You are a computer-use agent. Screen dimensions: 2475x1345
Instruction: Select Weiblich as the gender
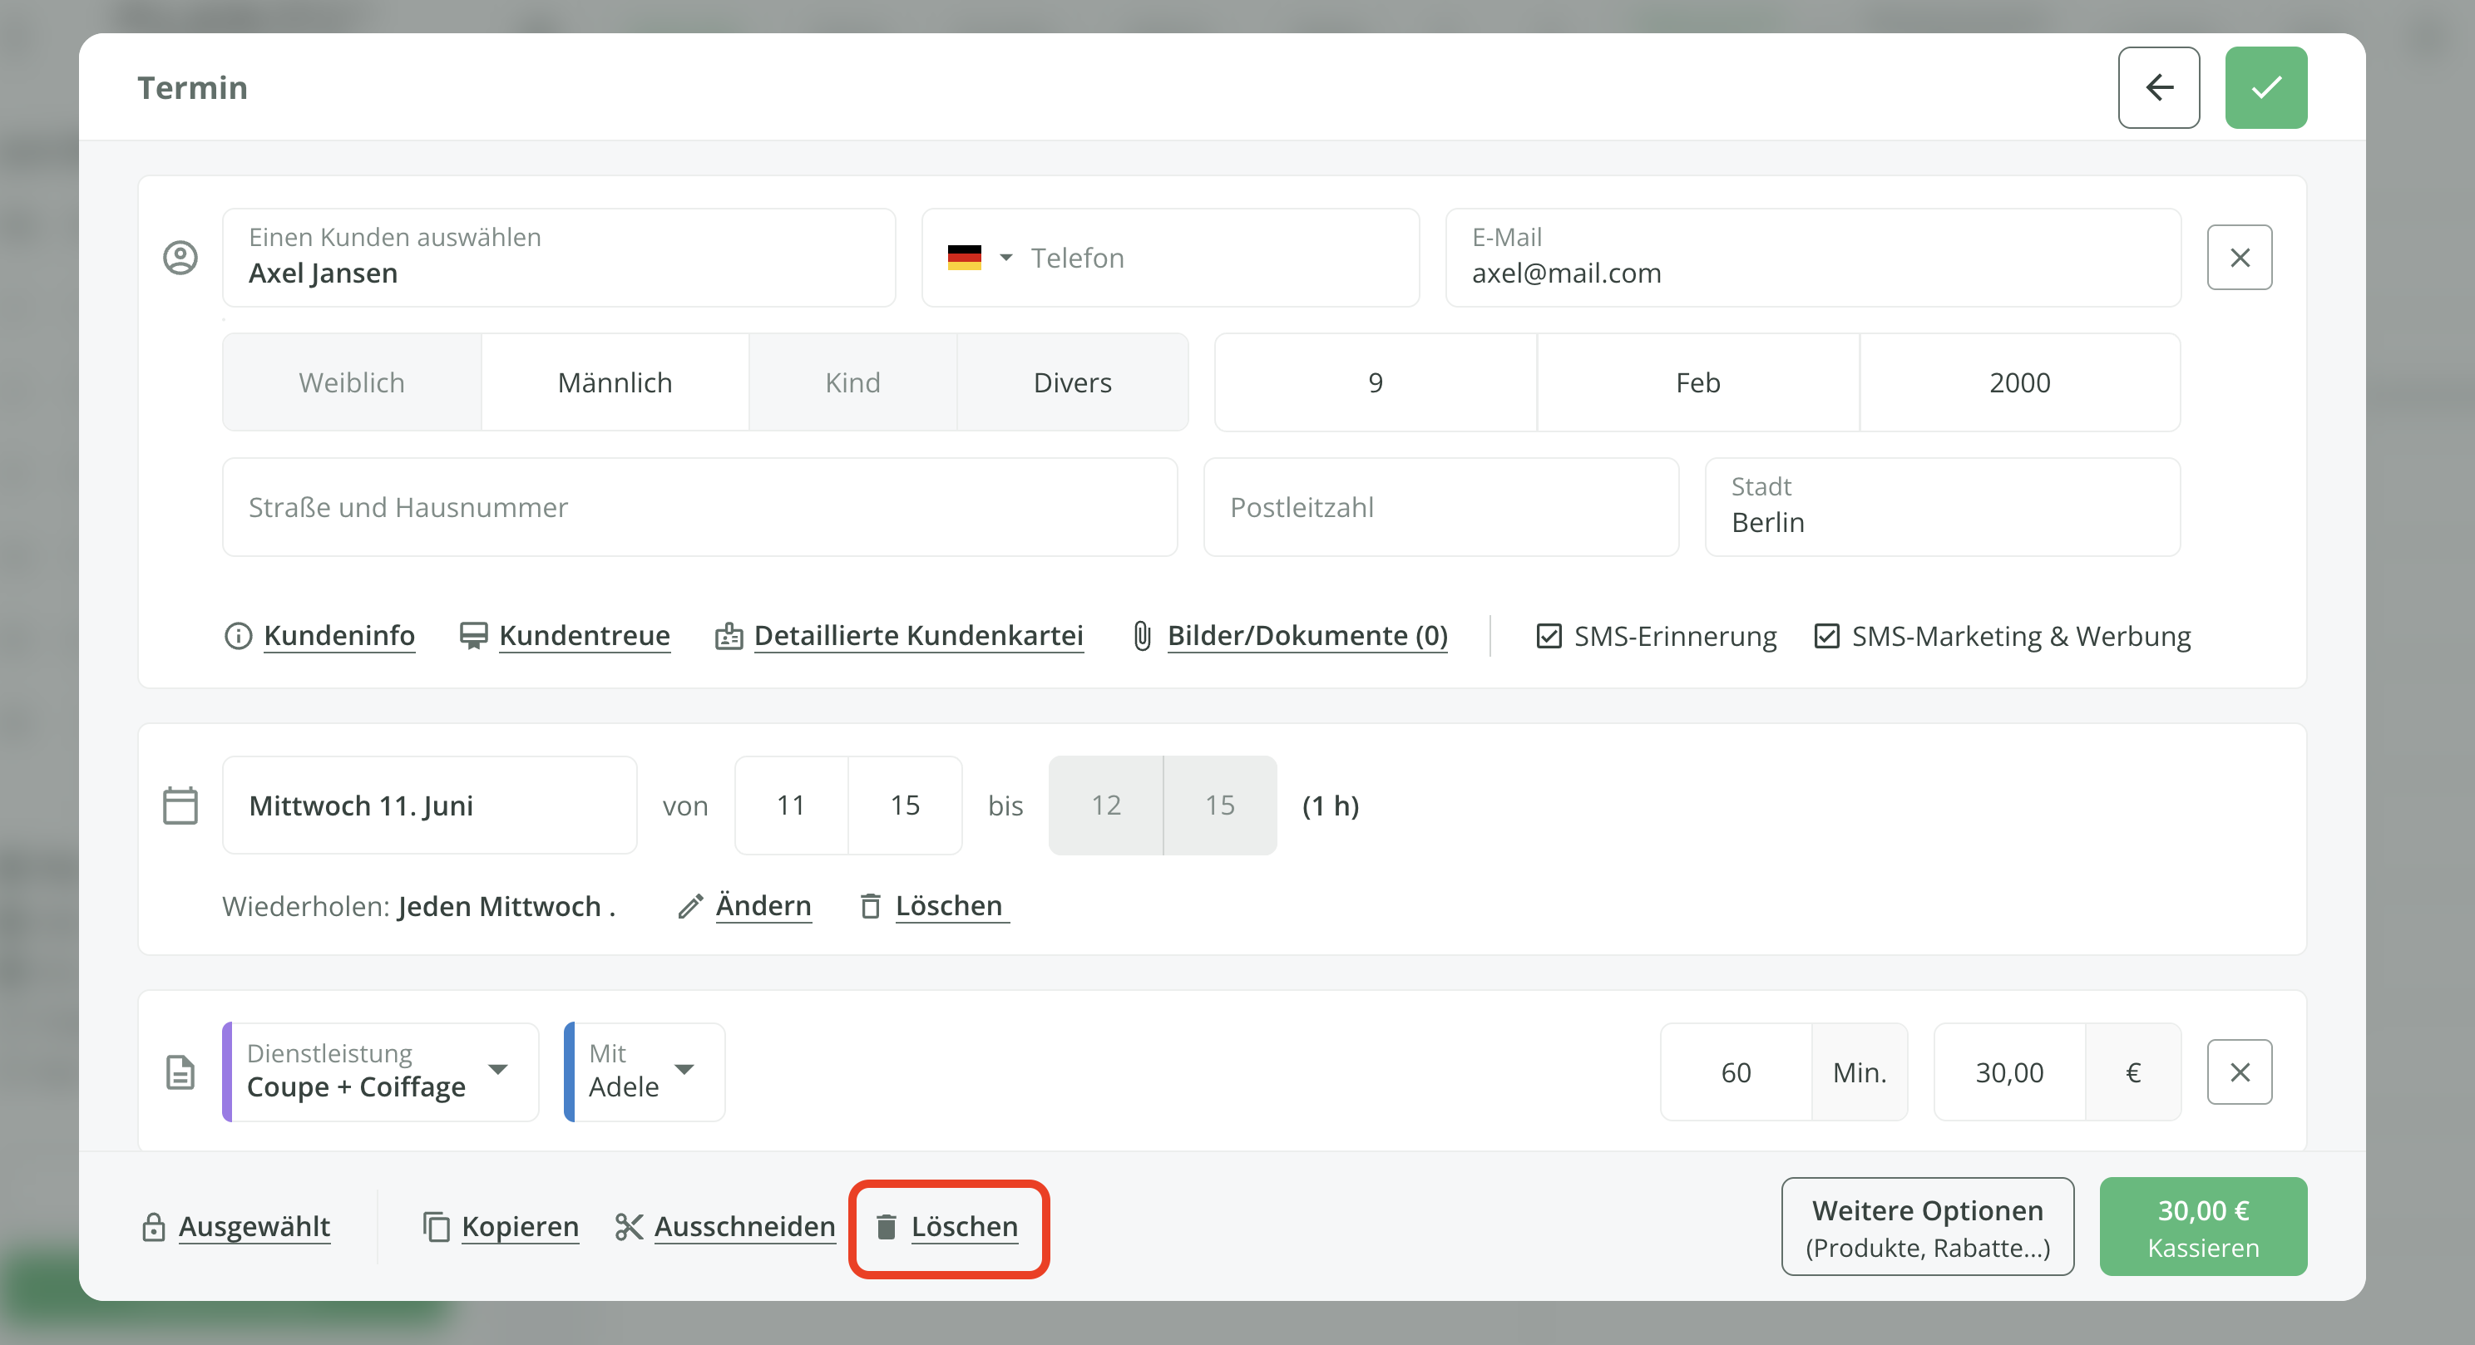350,382
